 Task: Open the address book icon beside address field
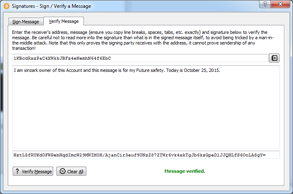pyautogui.click(x=274, y=58)
